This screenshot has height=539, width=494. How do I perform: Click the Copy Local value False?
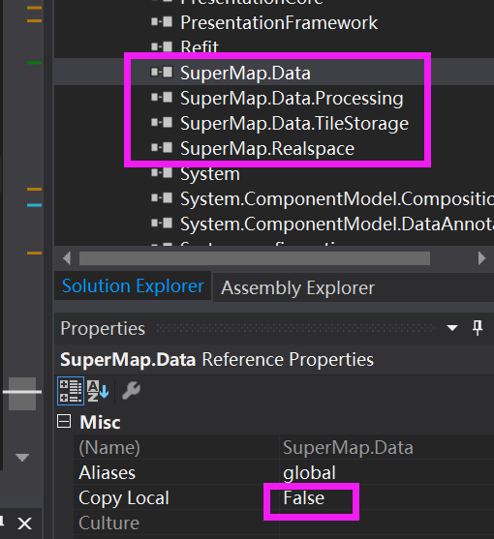[304, 497]
